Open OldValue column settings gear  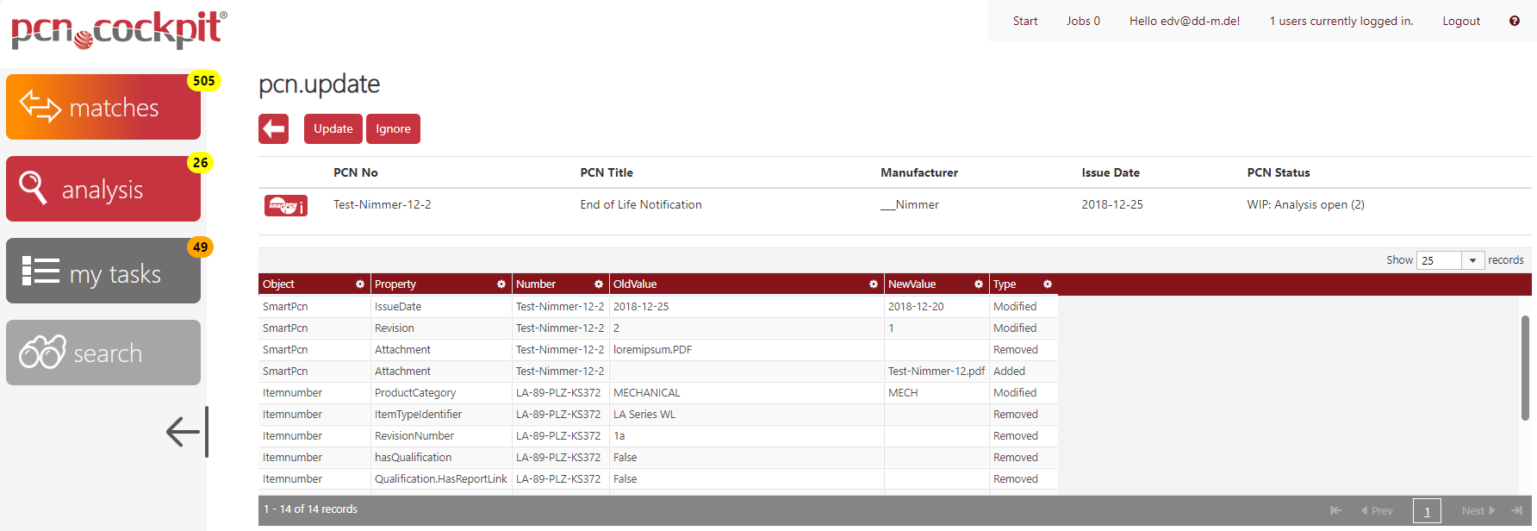(873, 284)
